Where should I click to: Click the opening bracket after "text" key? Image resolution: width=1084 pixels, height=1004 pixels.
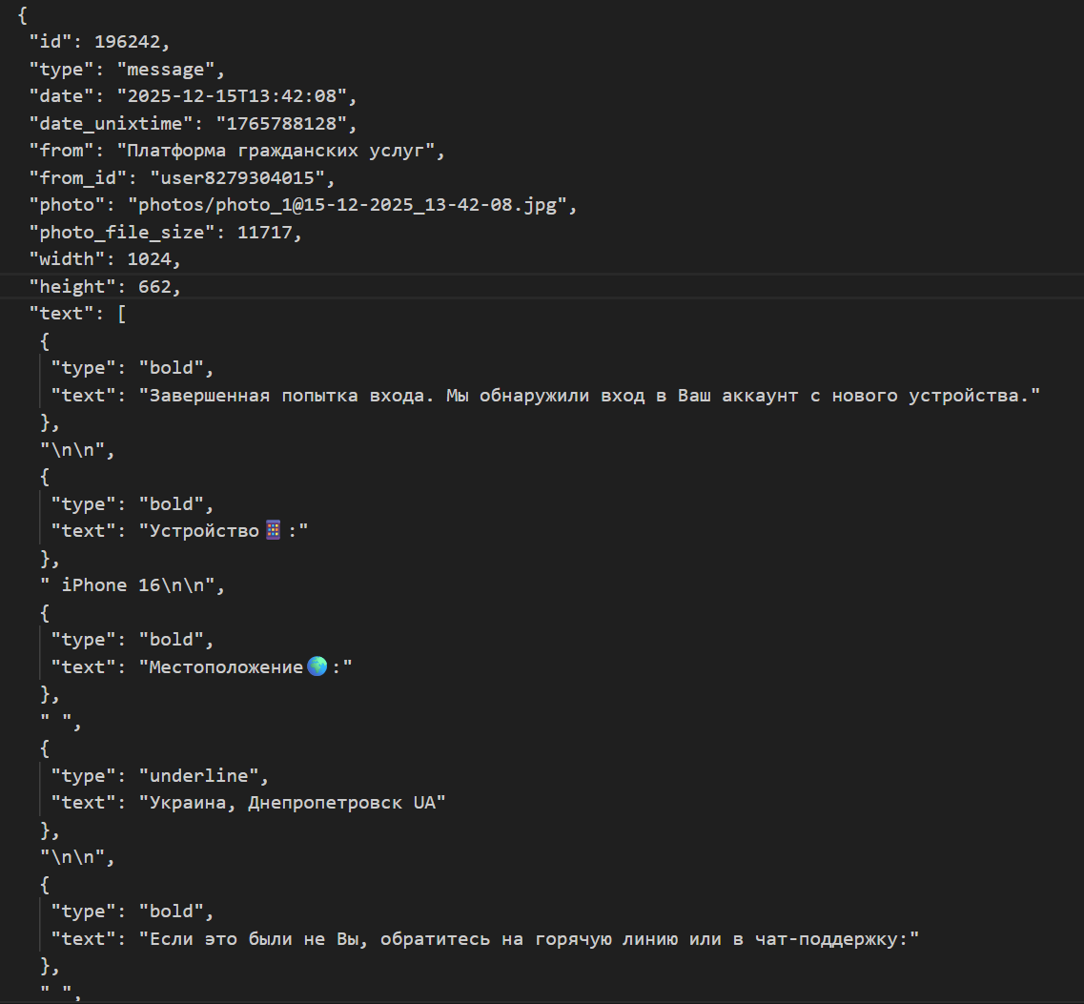(x=121, y=314)
